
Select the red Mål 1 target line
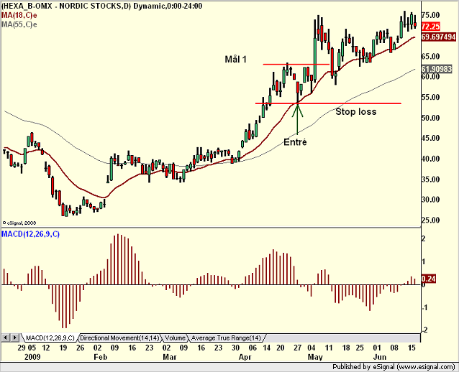[296, 65]
